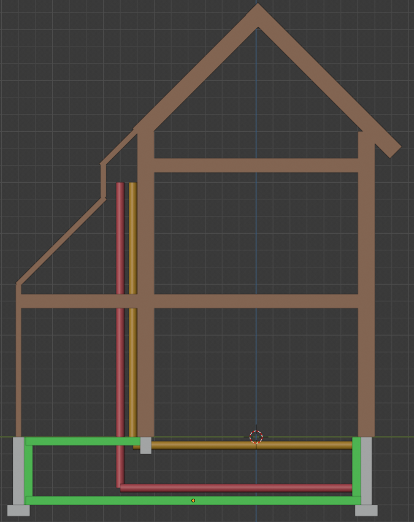Select the orange object origin dot
This screenshot has height=522, width=414.
click(193, 501)
